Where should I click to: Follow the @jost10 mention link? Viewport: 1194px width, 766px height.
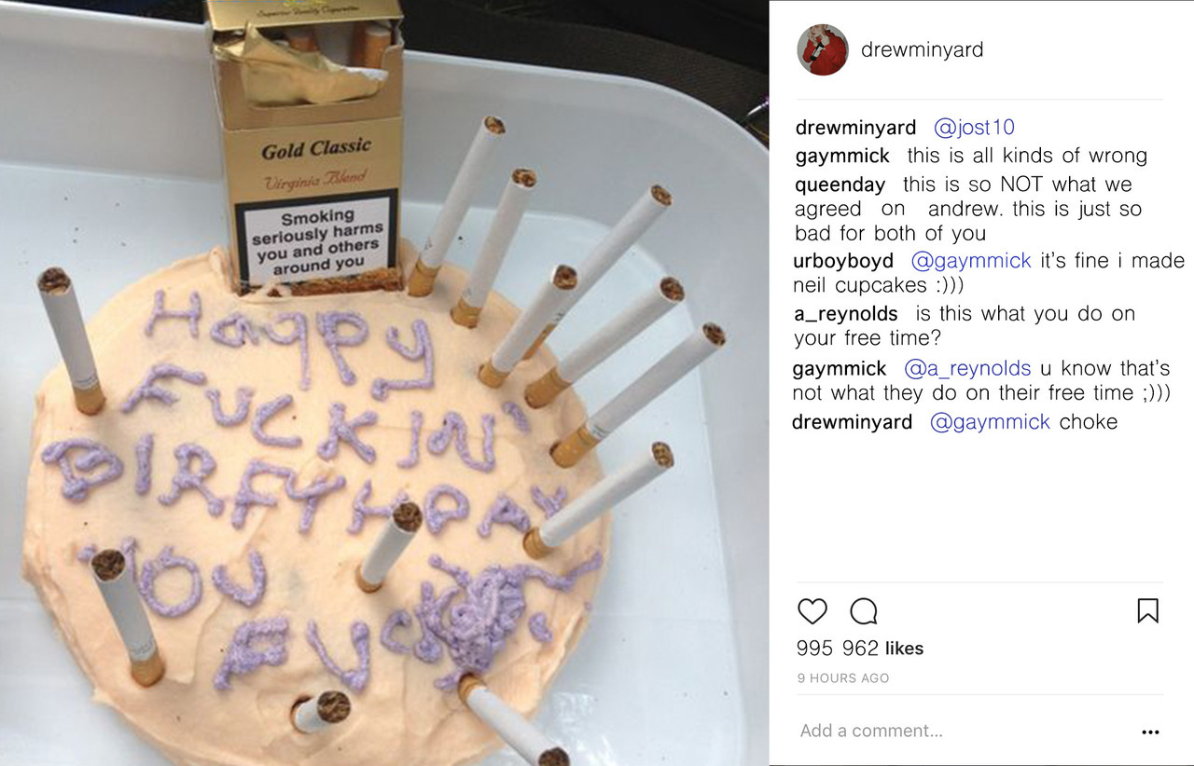(974, 128)
